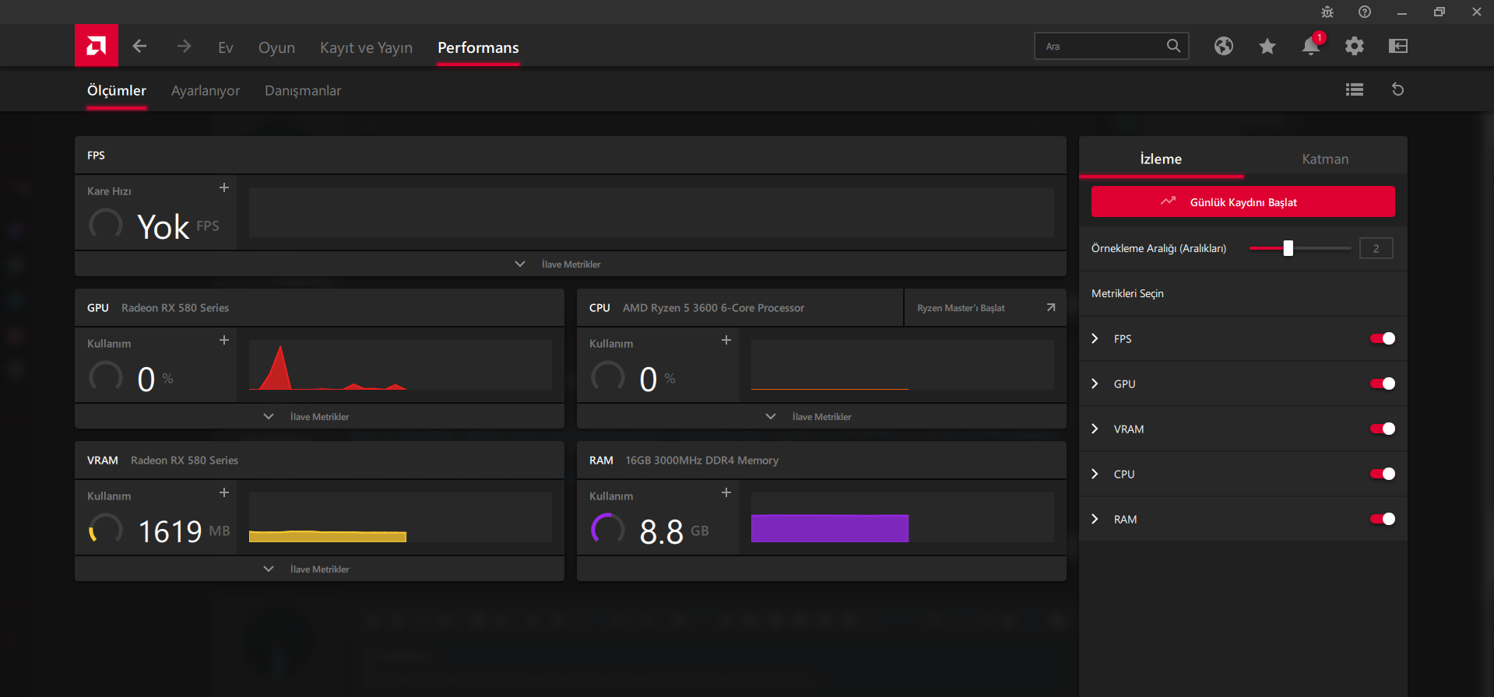Toggle CPU metric tracking switch

point(1383,474)
